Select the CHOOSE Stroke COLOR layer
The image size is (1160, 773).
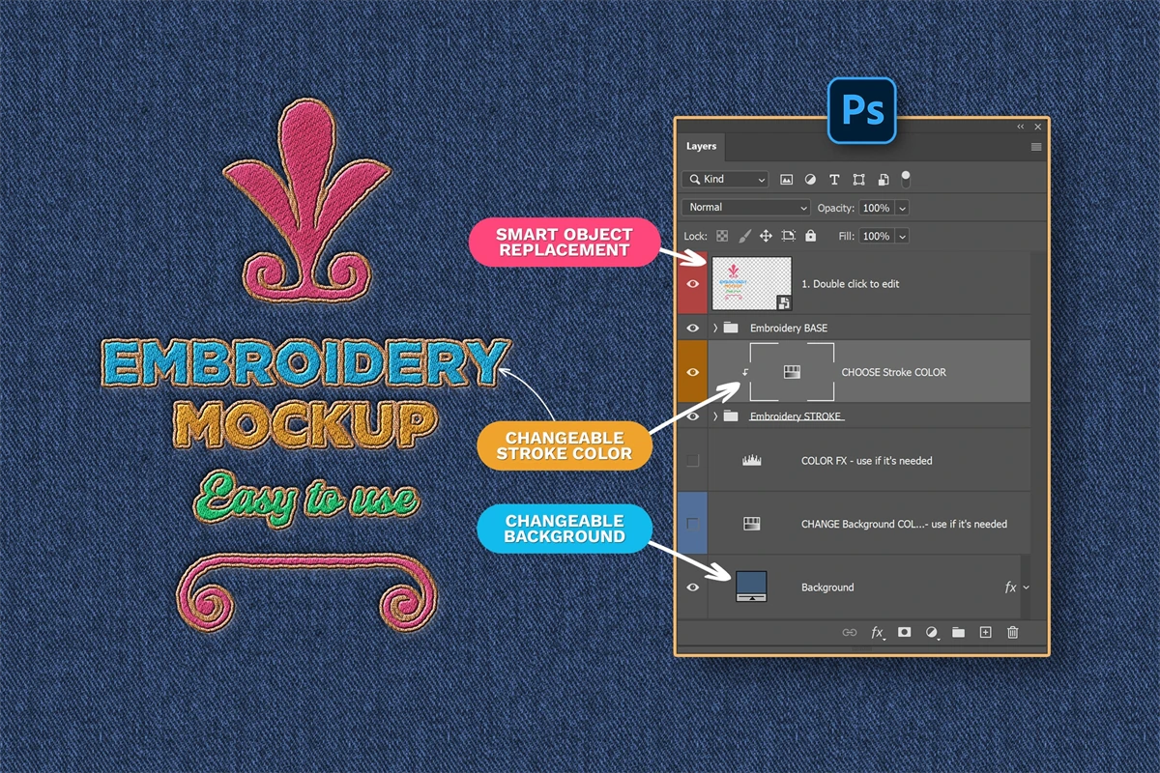click(893, 372)
